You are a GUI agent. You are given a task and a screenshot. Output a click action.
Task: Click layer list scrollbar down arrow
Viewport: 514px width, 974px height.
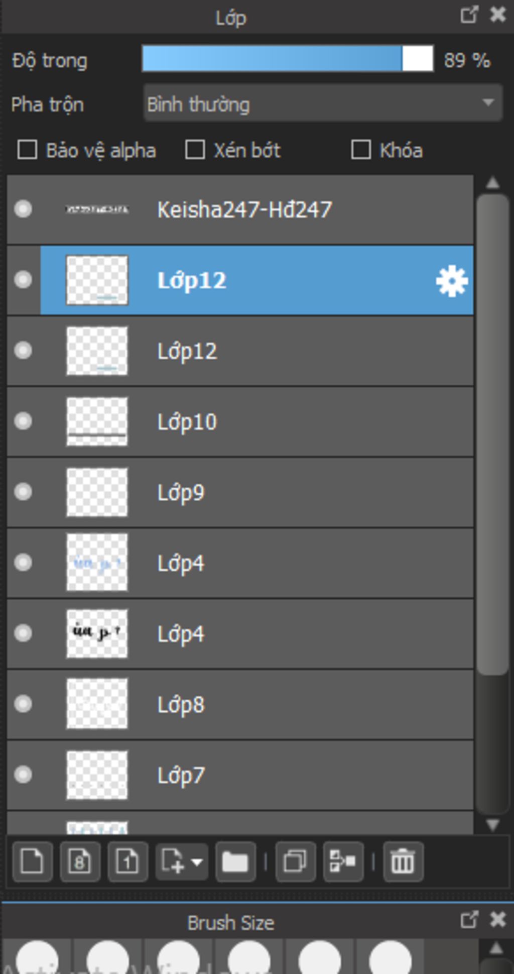click(492, 825)
